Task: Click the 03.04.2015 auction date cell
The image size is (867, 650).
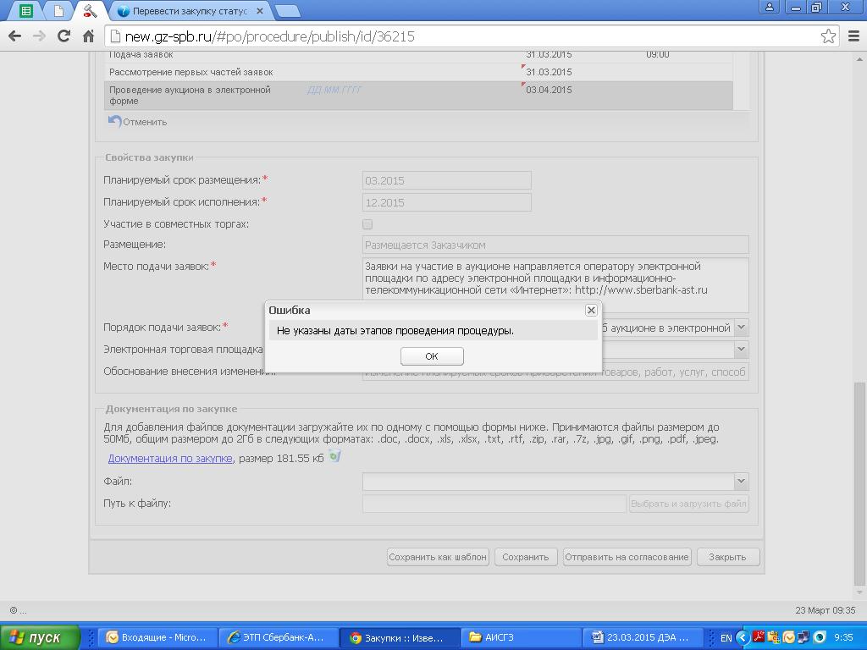Action: pyautogui.click(x=549, y=90)
